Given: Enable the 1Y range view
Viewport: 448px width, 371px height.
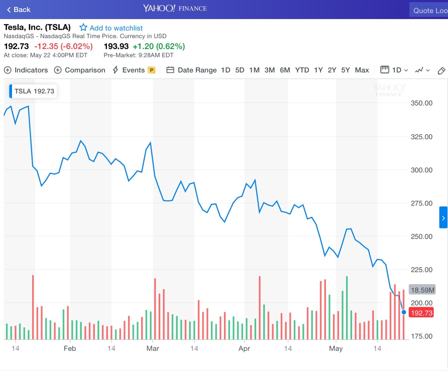Looking at the screenshot, I should tap(318, 70).
